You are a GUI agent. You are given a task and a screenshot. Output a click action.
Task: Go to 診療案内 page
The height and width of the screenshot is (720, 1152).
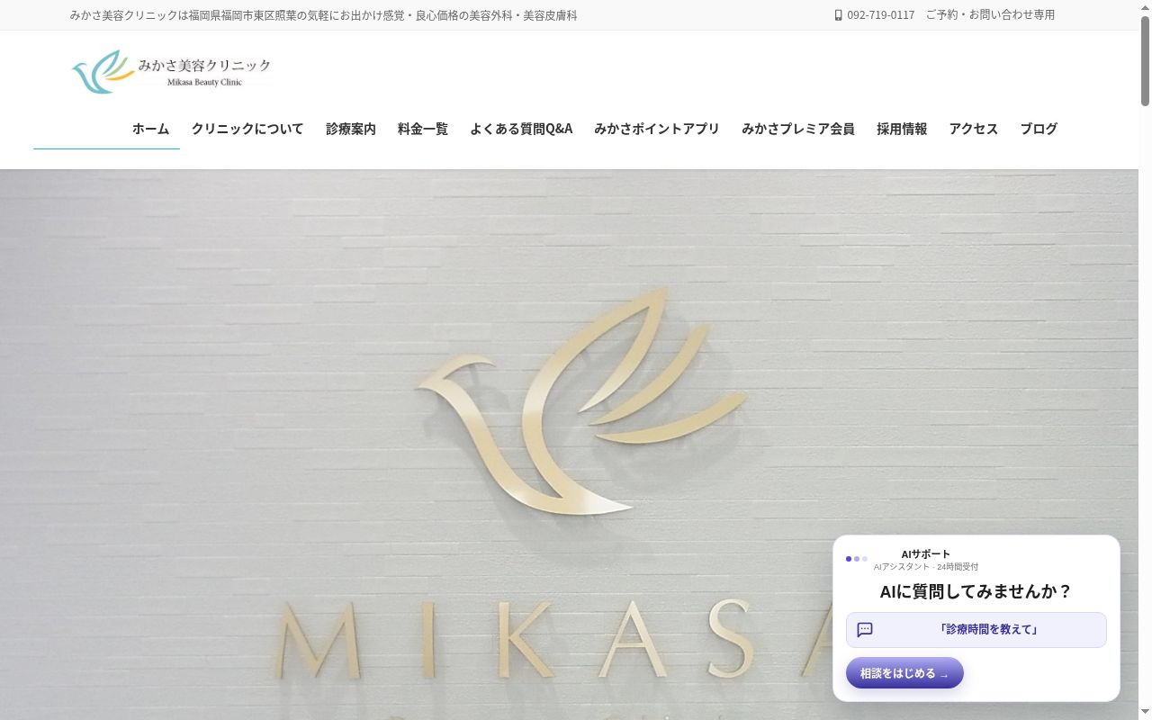(x=351, y=129)
